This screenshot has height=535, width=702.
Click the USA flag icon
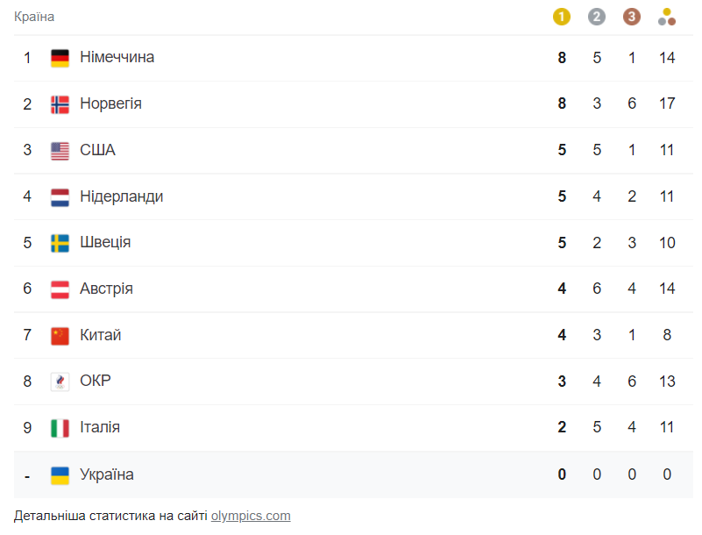click(60, 149)
